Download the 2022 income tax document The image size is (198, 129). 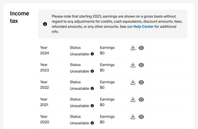click(133, 82)
